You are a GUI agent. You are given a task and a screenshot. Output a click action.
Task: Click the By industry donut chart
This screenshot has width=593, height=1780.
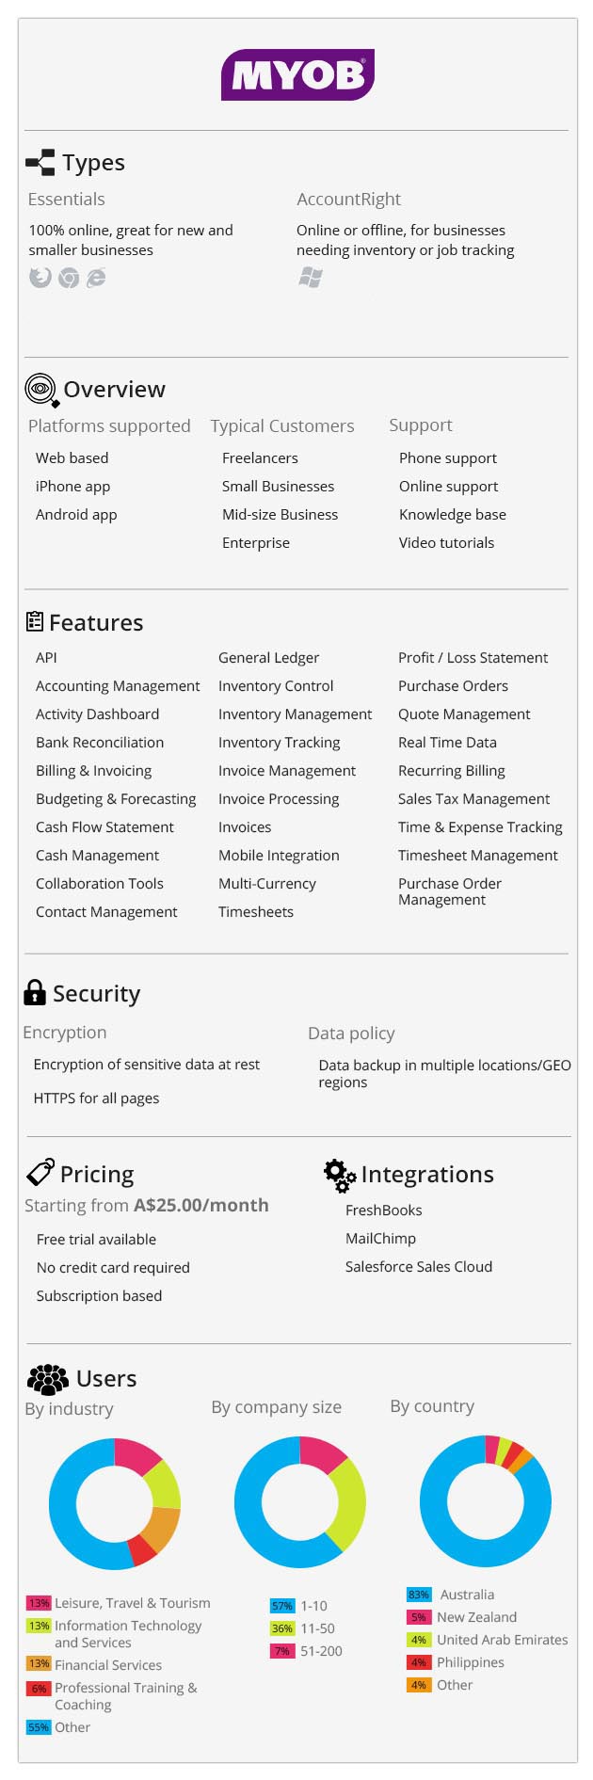[115, 1503]
